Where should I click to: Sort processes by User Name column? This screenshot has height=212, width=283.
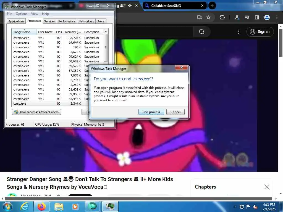pos(45,32)
